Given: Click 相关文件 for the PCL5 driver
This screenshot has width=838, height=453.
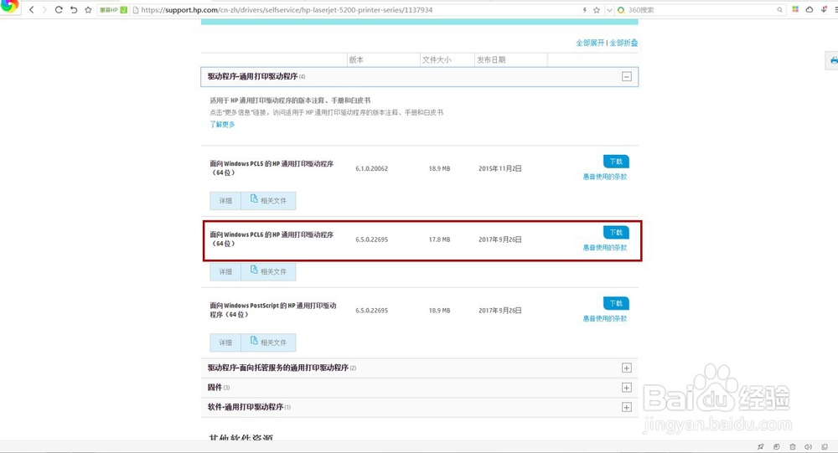Looking at the screenshot, I should click(x=268, y=201).
